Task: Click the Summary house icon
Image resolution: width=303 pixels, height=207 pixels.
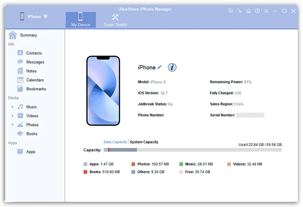Action: 13,35
